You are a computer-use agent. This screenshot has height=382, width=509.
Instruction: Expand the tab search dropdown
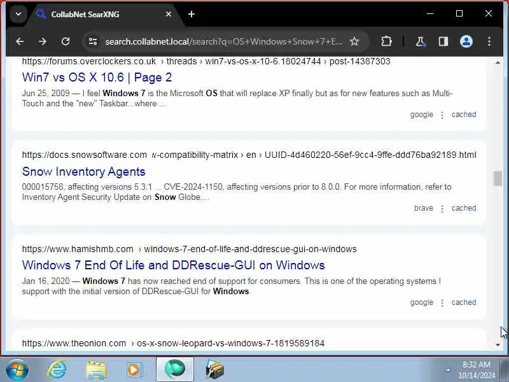(x=18, y=14)
